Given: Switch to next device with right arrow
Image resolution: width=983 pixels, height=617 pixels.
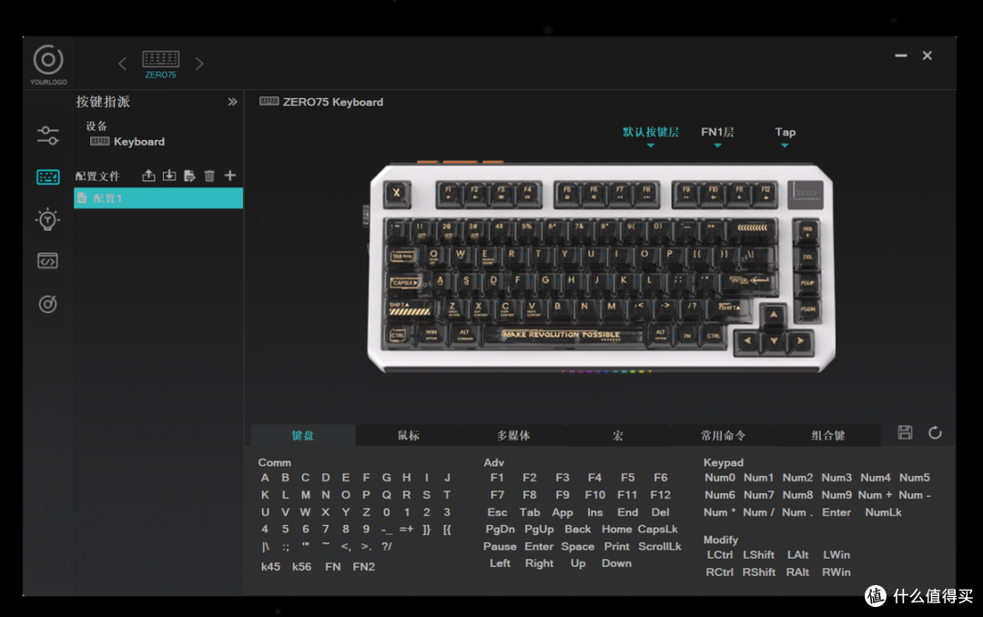Looking at the screenshot, I should pyautogui.click(x=199, y=64).
